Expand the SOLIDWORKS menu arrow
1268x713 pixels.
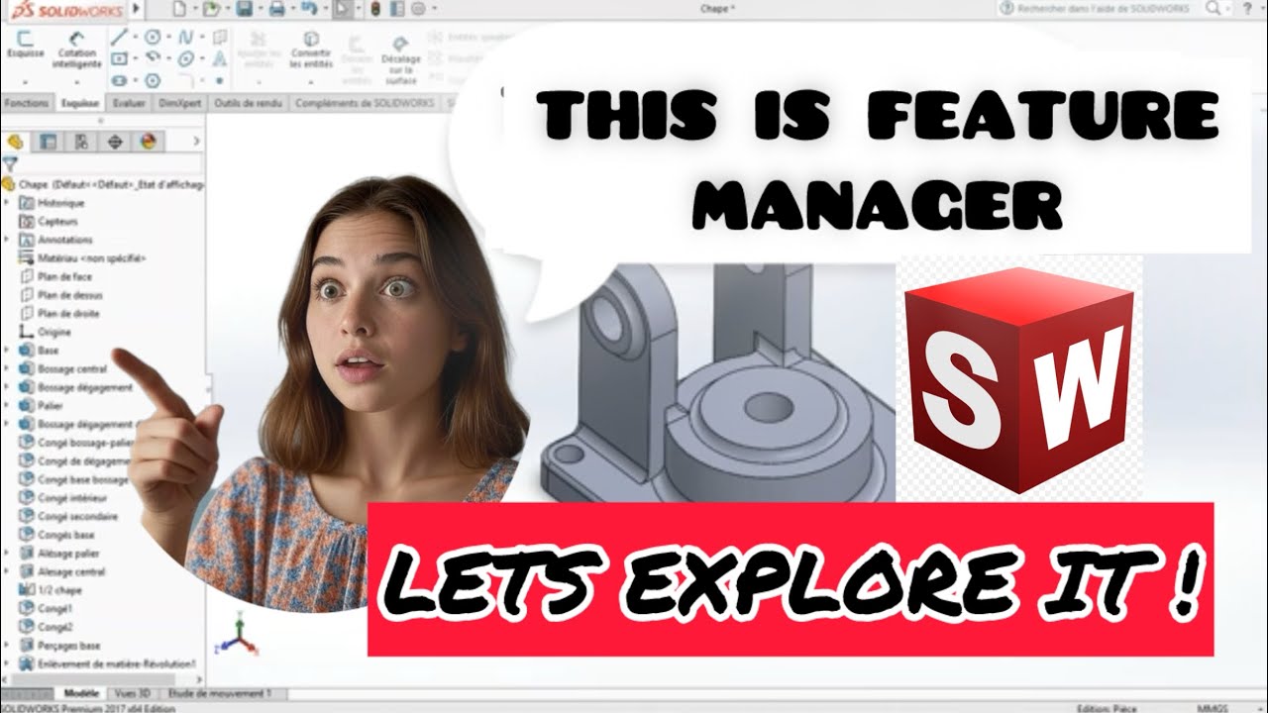tap(136, 10)
